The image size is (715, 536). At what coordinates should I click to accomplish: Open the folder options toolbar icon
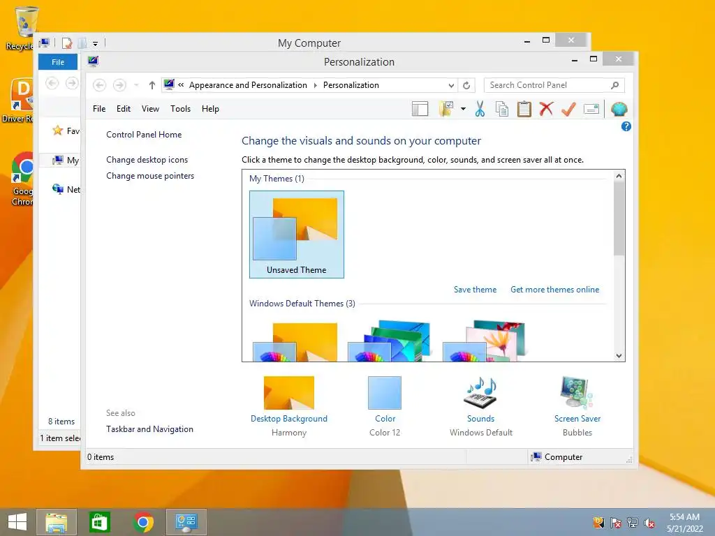pos(445,109)
